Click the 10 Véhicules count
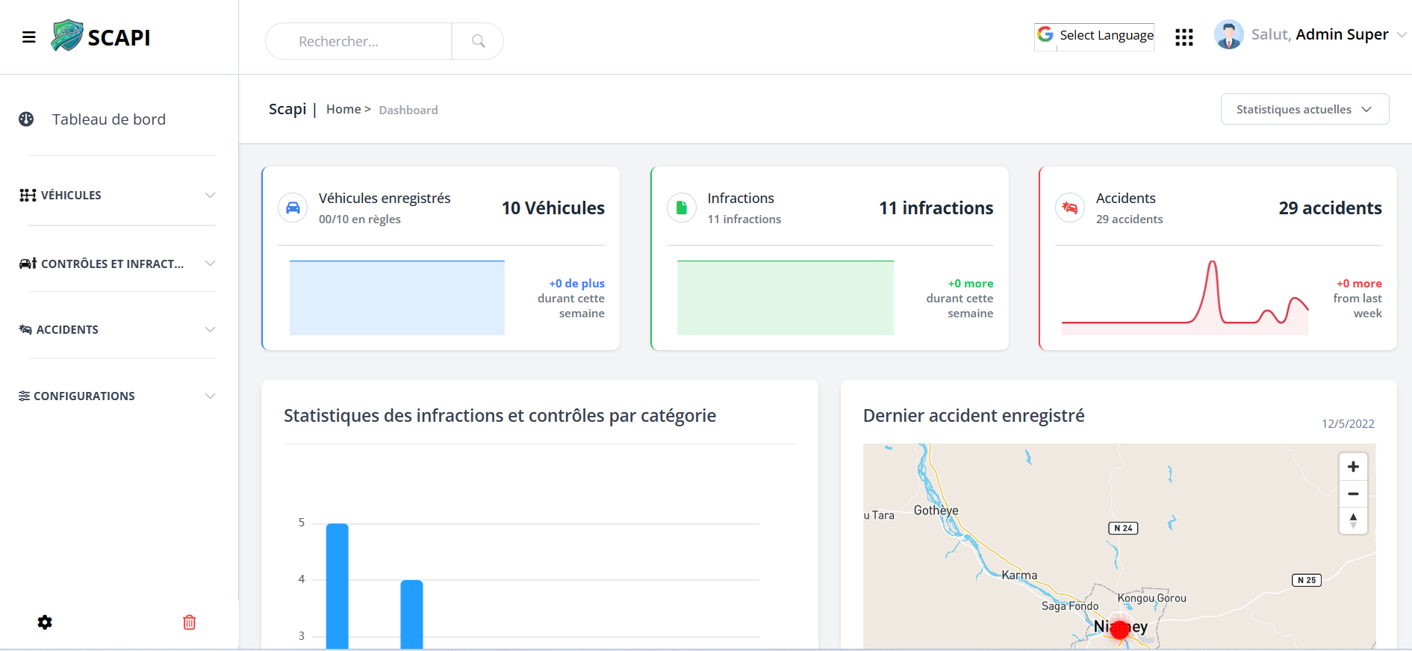 [x=553, y=208]
